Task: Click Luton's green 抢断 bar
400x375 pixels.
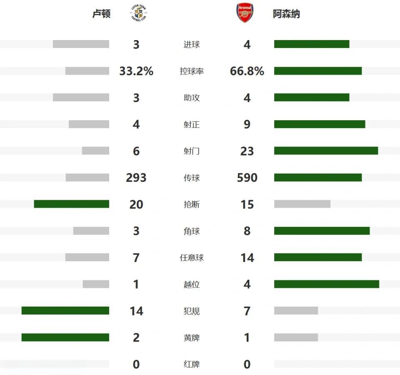Action: click(72, 204)
